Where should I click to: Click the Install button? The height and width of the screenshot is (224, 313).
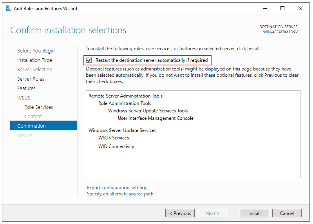pyautogui.click(x=254, y=213)
